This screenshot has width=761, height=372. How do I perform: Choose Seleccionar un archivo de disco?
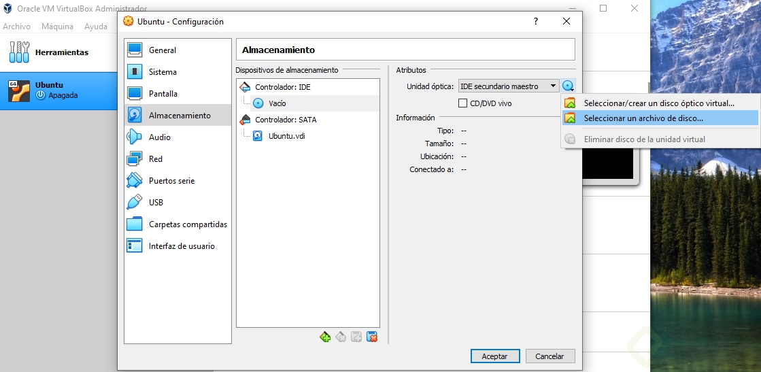[x=660, y=118]
